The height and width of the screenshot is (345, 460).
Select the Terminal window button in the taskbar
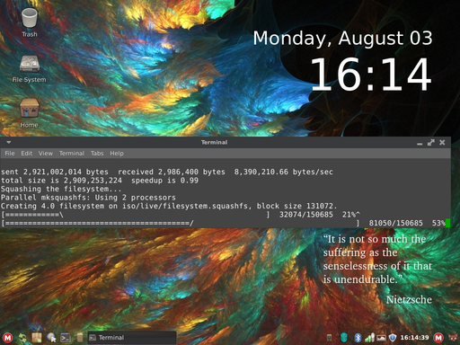(x=132, y=338)
